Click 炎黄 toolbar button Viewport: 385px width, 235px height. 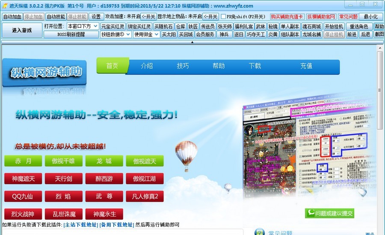tap(273, 34)
